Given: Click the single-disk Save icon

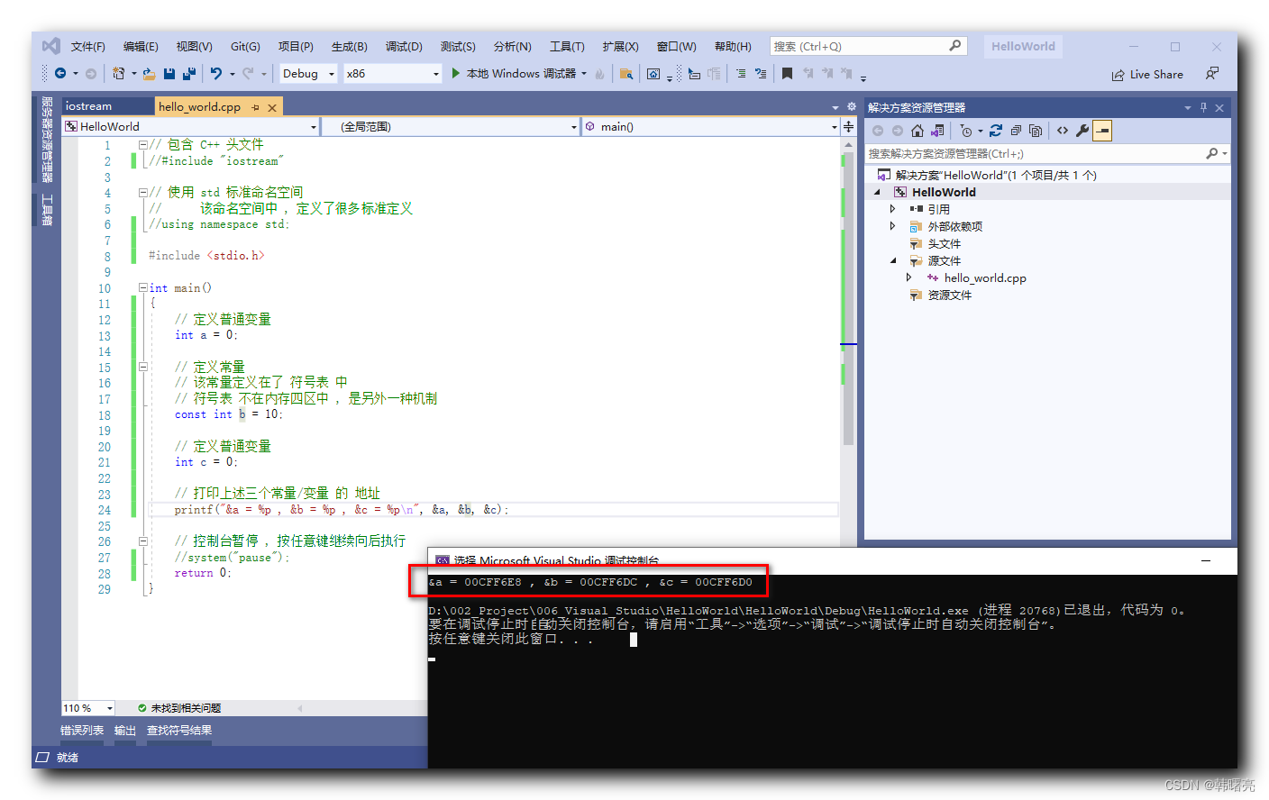Looking at the screenshot, I should [x=169, y=74].
